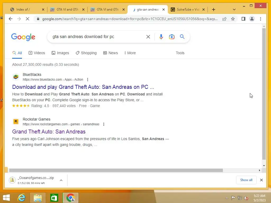Image resolution: width=271 pixels, height=203 pixels.
Task: Open Windows Store from the taskbar
Action: 54,198
